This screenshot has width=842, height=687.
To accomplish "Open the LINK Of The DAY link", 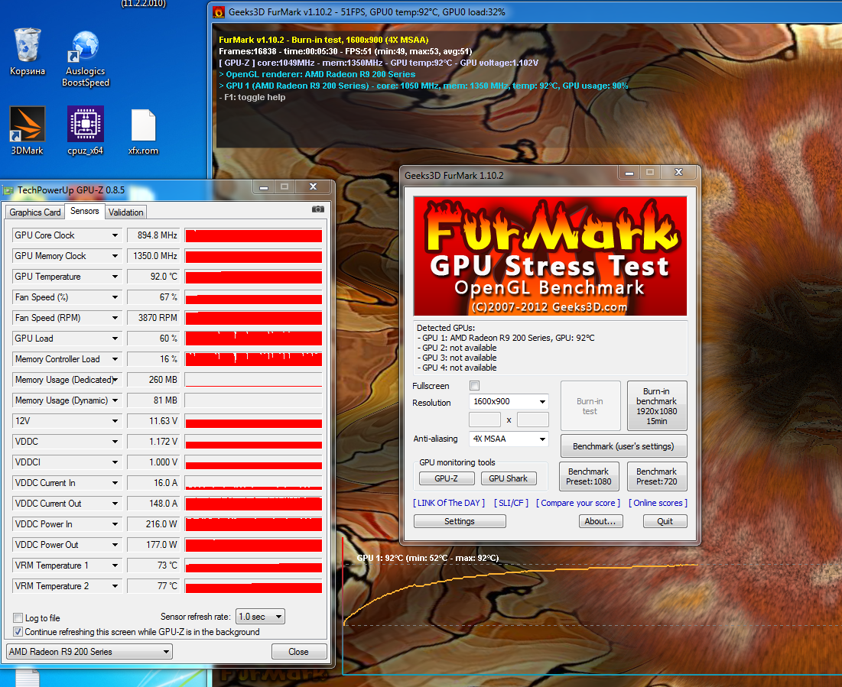I will (449, 503).
